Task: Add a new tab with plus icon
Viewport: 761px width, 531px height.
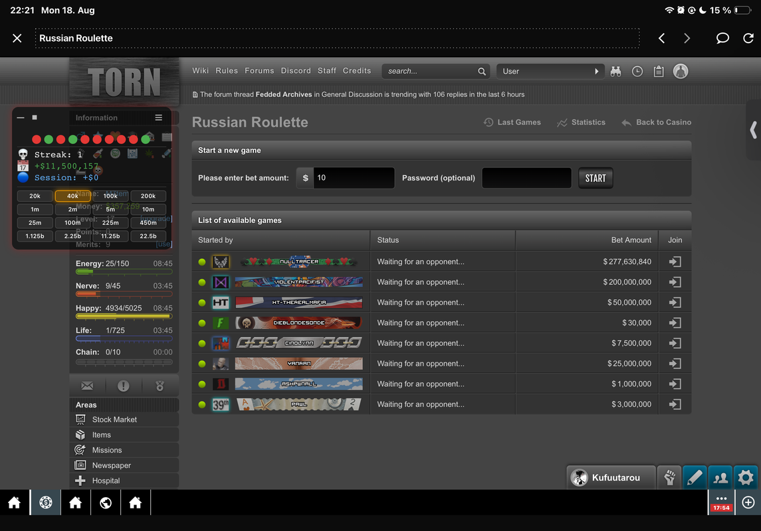Action: coord(748,502)
